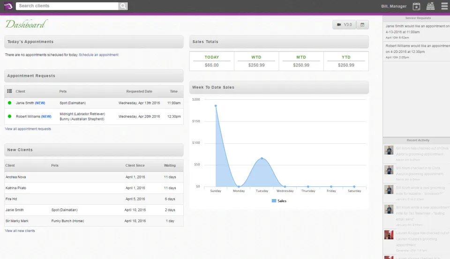Click Monday data point on sales chart
The width and height of the screenshot is (450, 259).
tap(239, 186)
